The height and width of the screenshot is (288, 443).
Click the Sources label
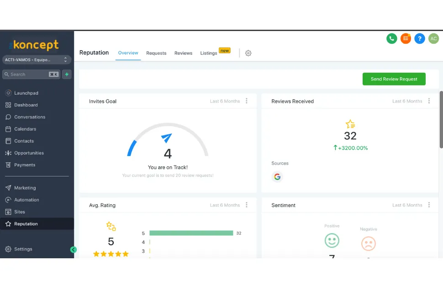point(280,163)
